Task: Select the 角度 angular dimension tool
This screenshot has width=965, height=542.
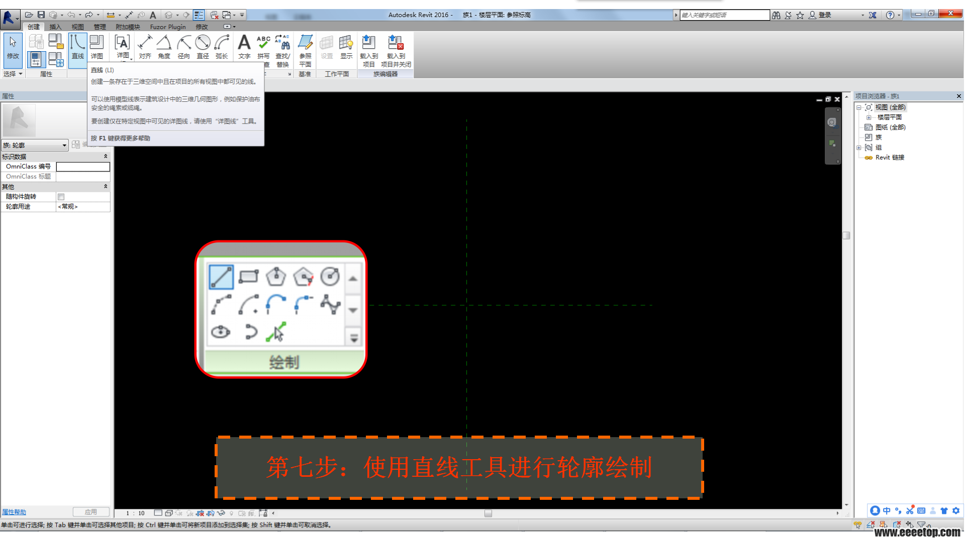Action: [x=164, y=47]
